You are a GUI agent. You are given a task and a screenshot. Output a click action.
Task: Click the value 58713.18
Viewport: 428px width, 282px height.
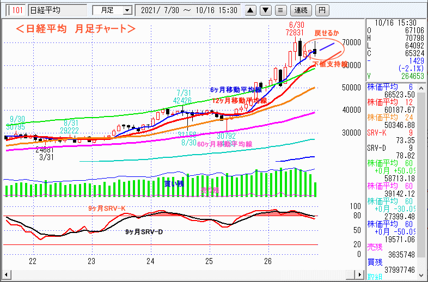click(400, 179)
